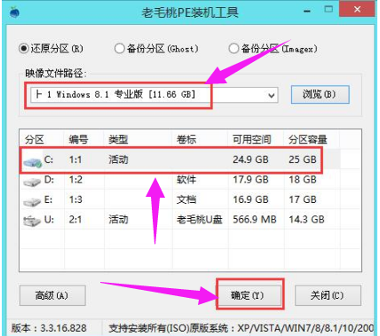Click the 17 GB capacity value

pos(303,199)
